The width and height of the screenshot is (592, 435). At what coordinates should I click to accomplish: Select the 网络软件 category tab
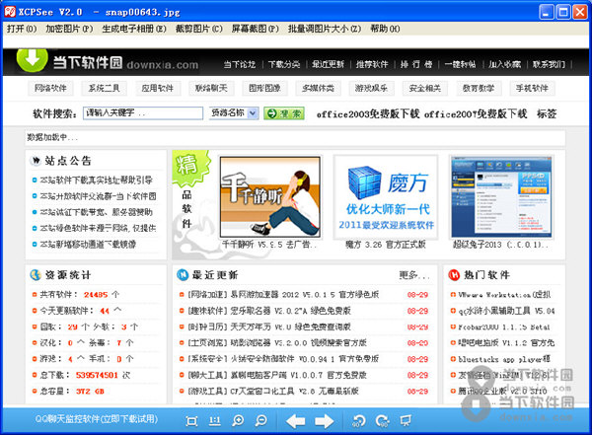pos(50,89)
